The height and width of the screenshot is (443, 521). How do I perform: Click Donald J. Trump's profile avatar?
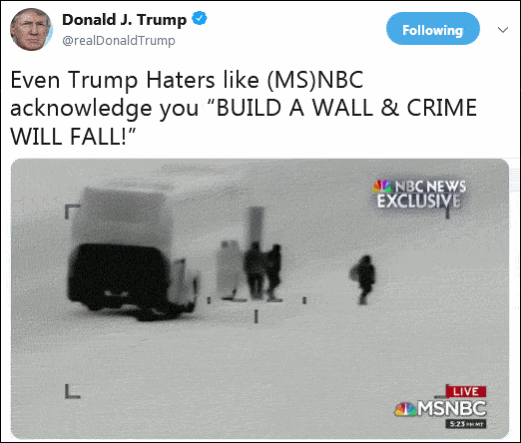click(x=31, y=29)
